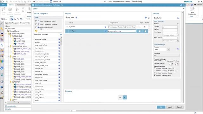
Task: Click the Leader input field
Action: pyautogui.click(x=170, y=27)
